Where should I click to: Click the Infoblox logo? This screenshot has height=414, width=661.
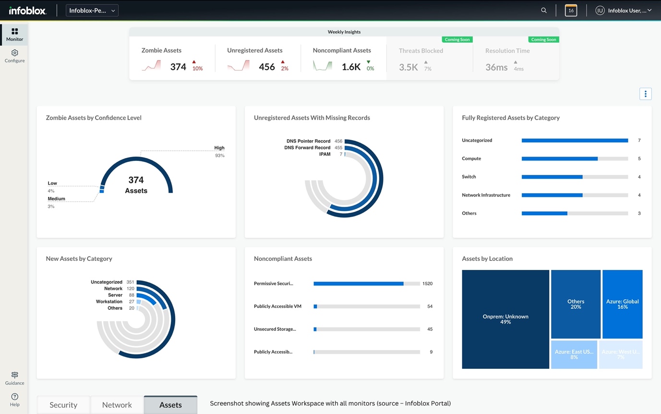pyautogui.click(x=27, y=11)
